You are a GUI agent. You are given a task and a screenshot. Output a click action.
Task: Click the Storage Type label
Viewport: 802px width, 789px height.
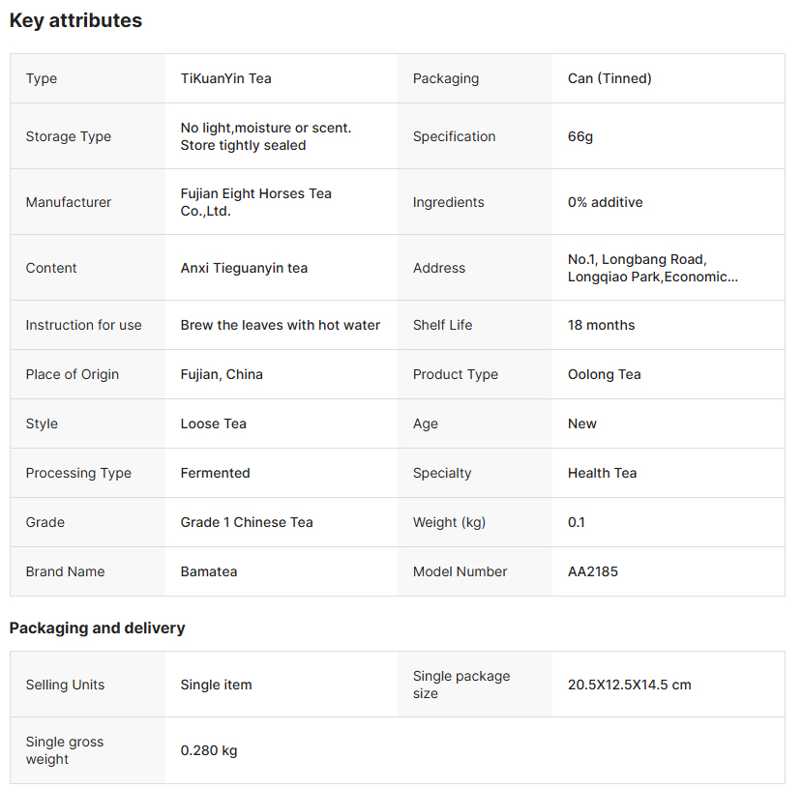click(x=68, y=136)
